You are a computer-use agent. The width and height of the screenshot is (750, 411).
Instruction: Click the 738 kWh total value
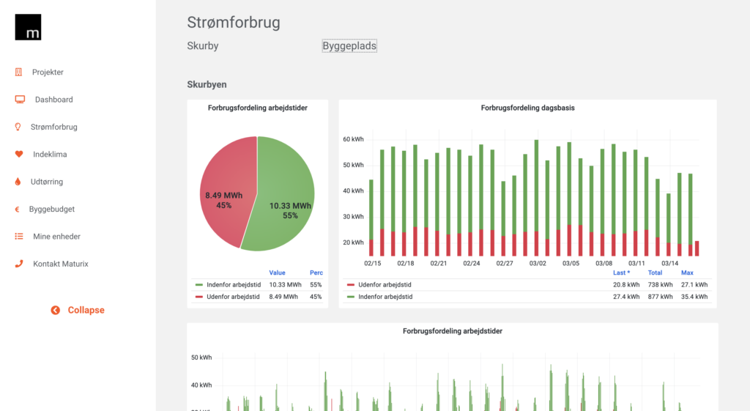(x=660, y=285)
